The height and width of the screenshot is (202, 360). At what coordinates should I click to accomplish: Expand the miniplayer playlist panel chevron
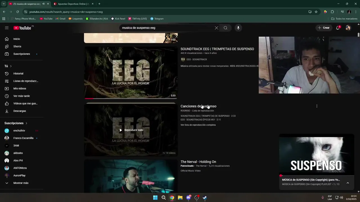pos(348,183)
